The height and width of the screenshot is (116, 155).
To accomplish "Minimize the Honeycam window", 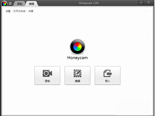I will click(141, 2).
